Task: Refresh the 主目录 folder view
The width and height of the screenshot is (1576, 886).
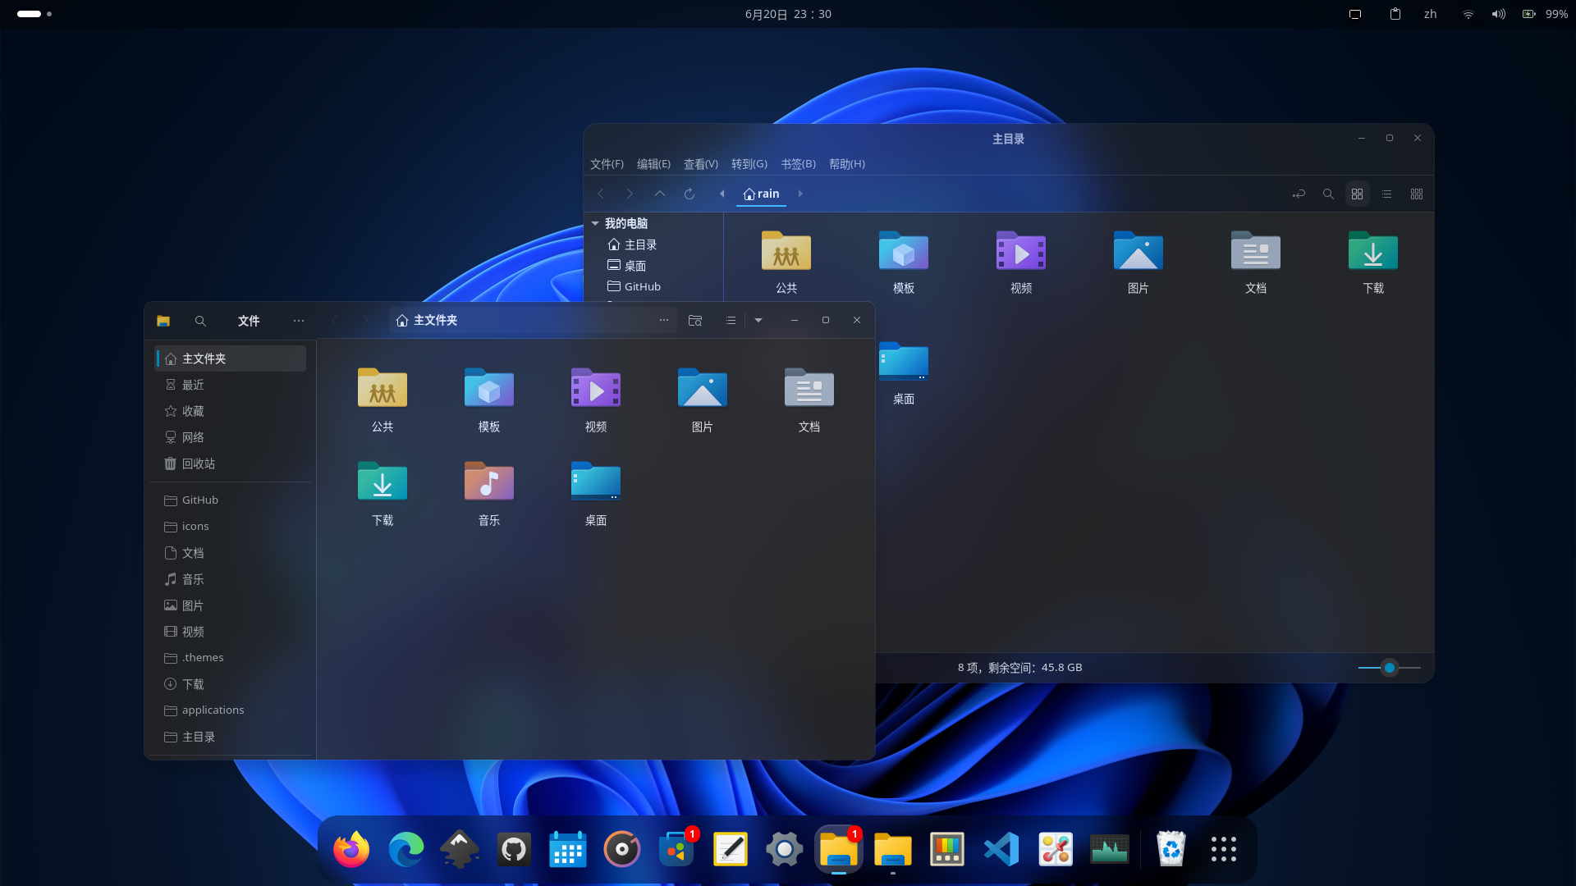Action: 689,194
